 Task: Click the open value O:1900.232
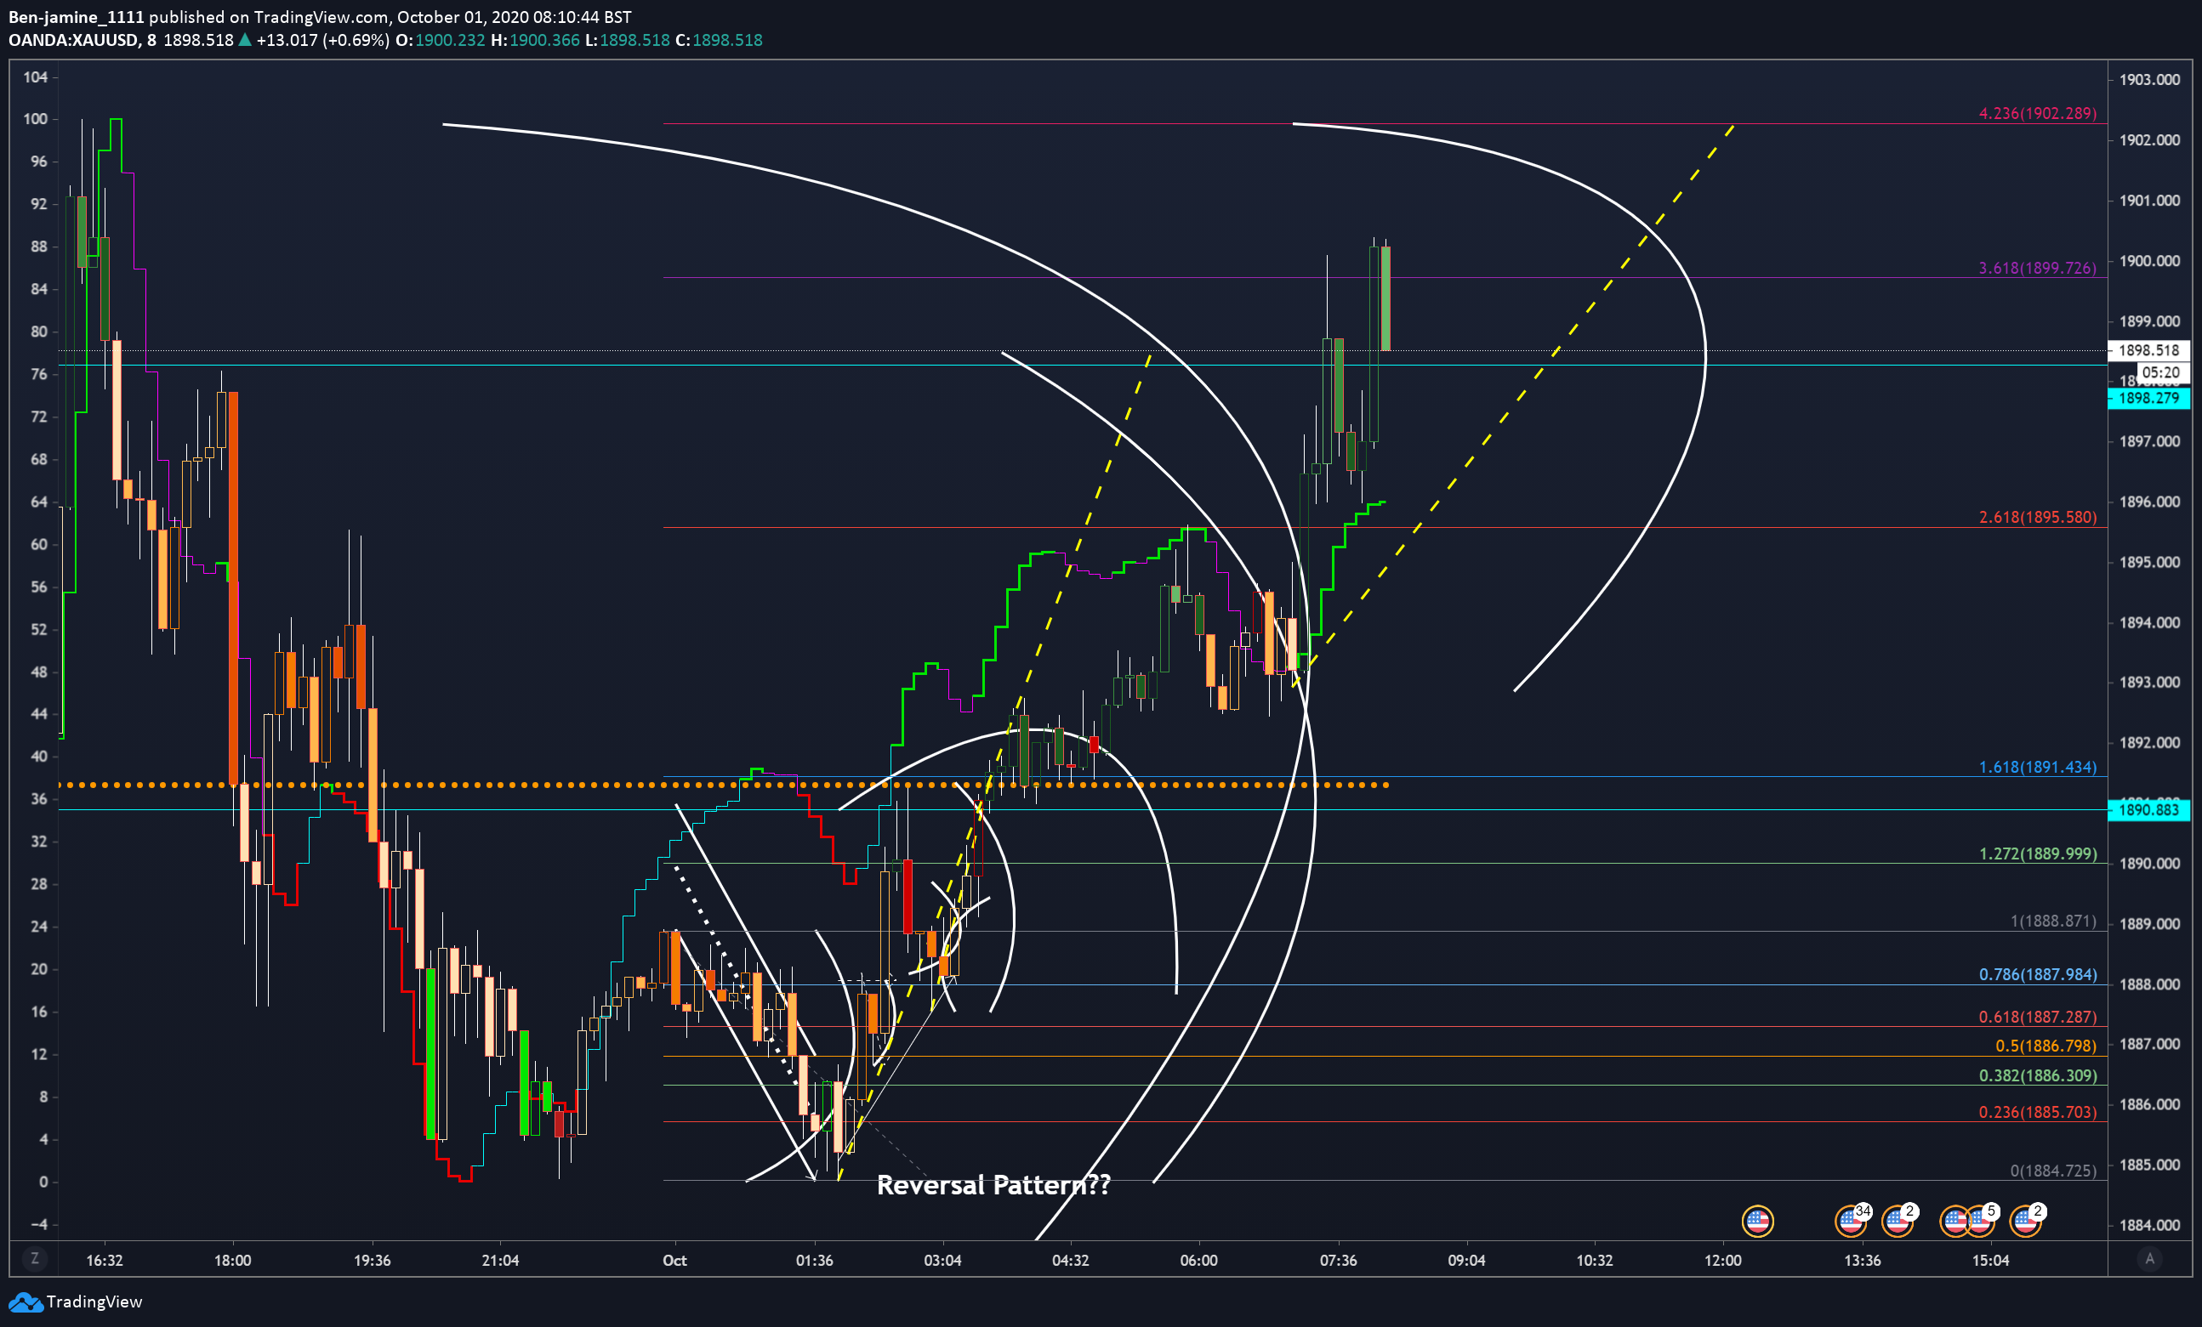point(441,40)
